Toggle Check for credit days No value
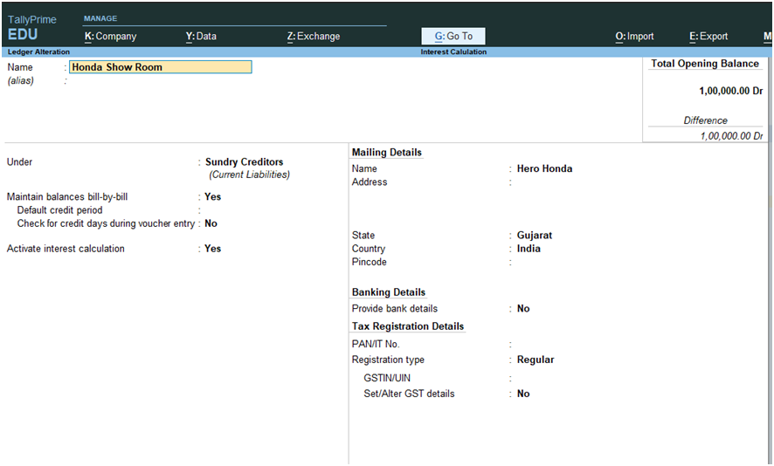774x466 pixels. 211,223
